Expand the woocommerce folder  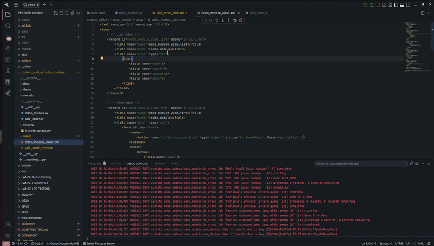(x=31, y=218)
